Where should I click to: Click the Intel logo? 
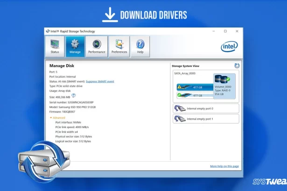[x=229, y=46]
